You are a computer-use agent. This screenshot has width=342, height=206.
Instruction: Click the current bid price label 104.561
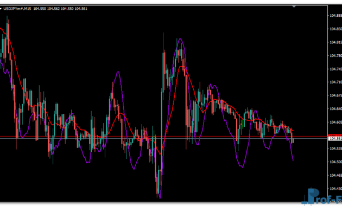coord(335,139)
